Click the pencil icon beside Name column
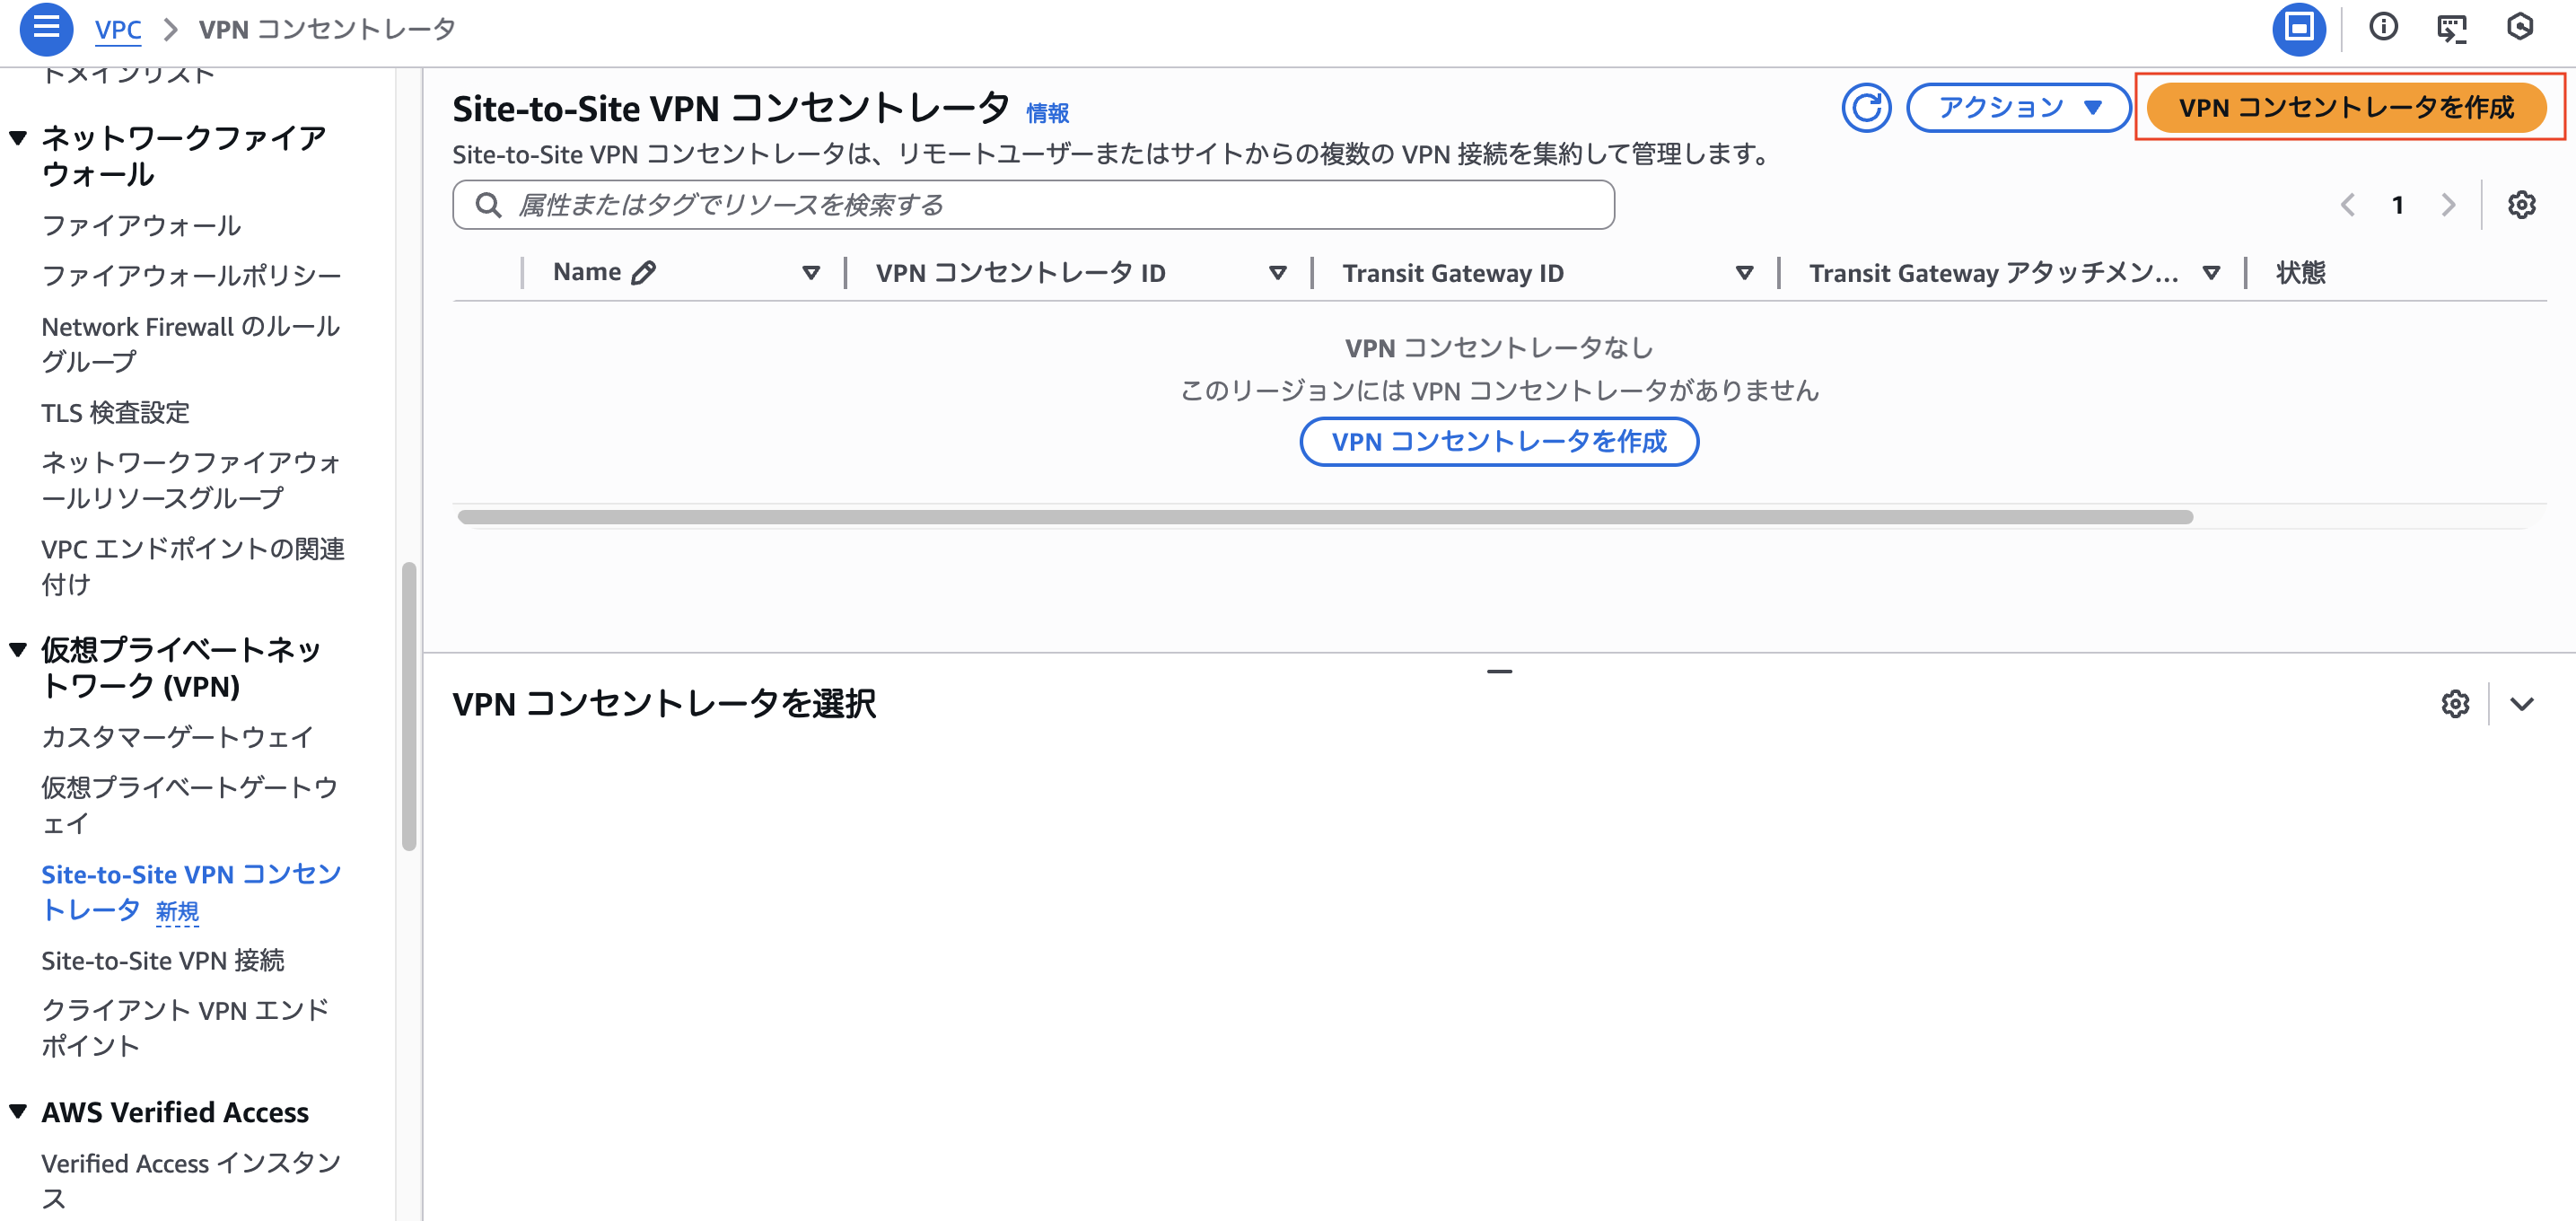Image resolution: width=2576 pixels, height=1221 pixels. point(643,270)
